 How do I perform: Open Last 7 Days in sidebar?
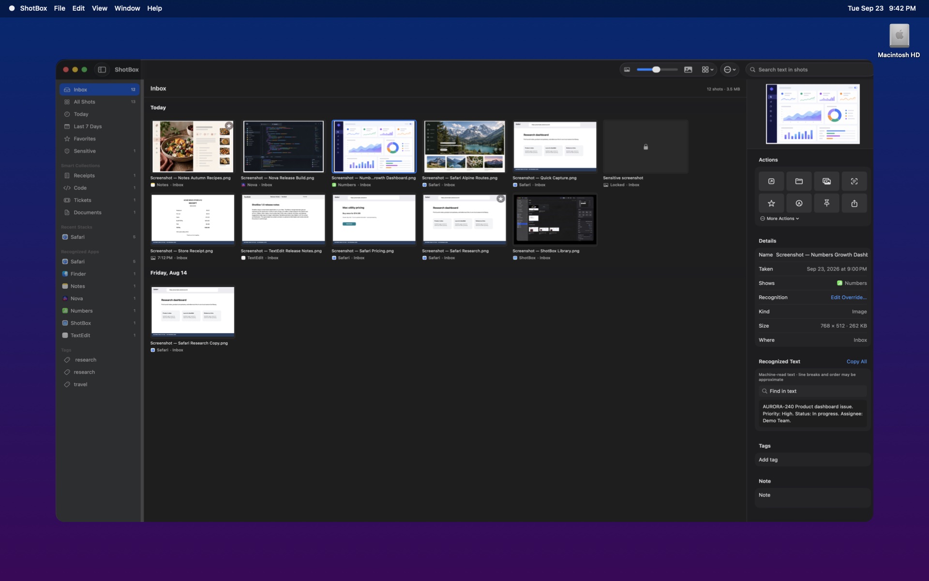(99, 127)
